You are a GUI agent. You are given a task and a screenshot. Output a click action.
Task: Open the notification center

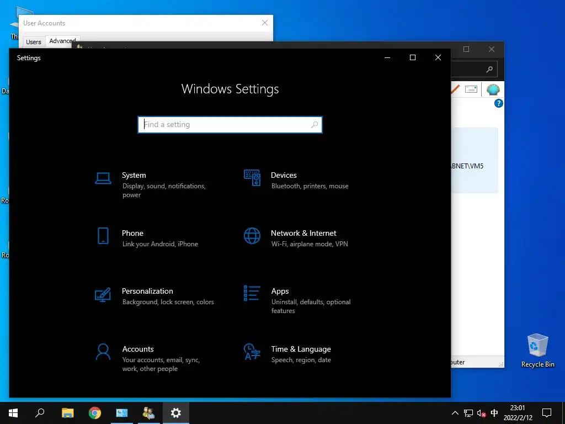[547, 413]
